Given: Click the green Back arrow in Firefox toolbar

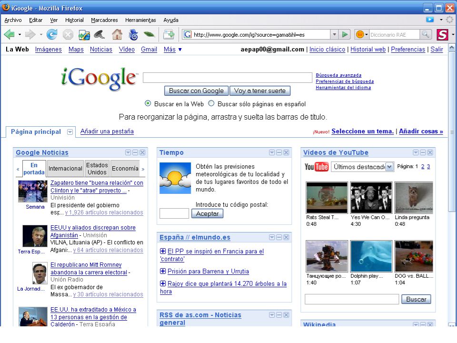Looking at the screenshot, I should click(9, 34).
